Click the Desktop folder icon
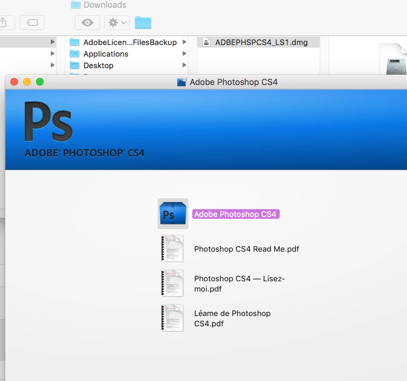The height and width of the screenshot is (381, 407). pyautogui.click(x=74, y=65)
